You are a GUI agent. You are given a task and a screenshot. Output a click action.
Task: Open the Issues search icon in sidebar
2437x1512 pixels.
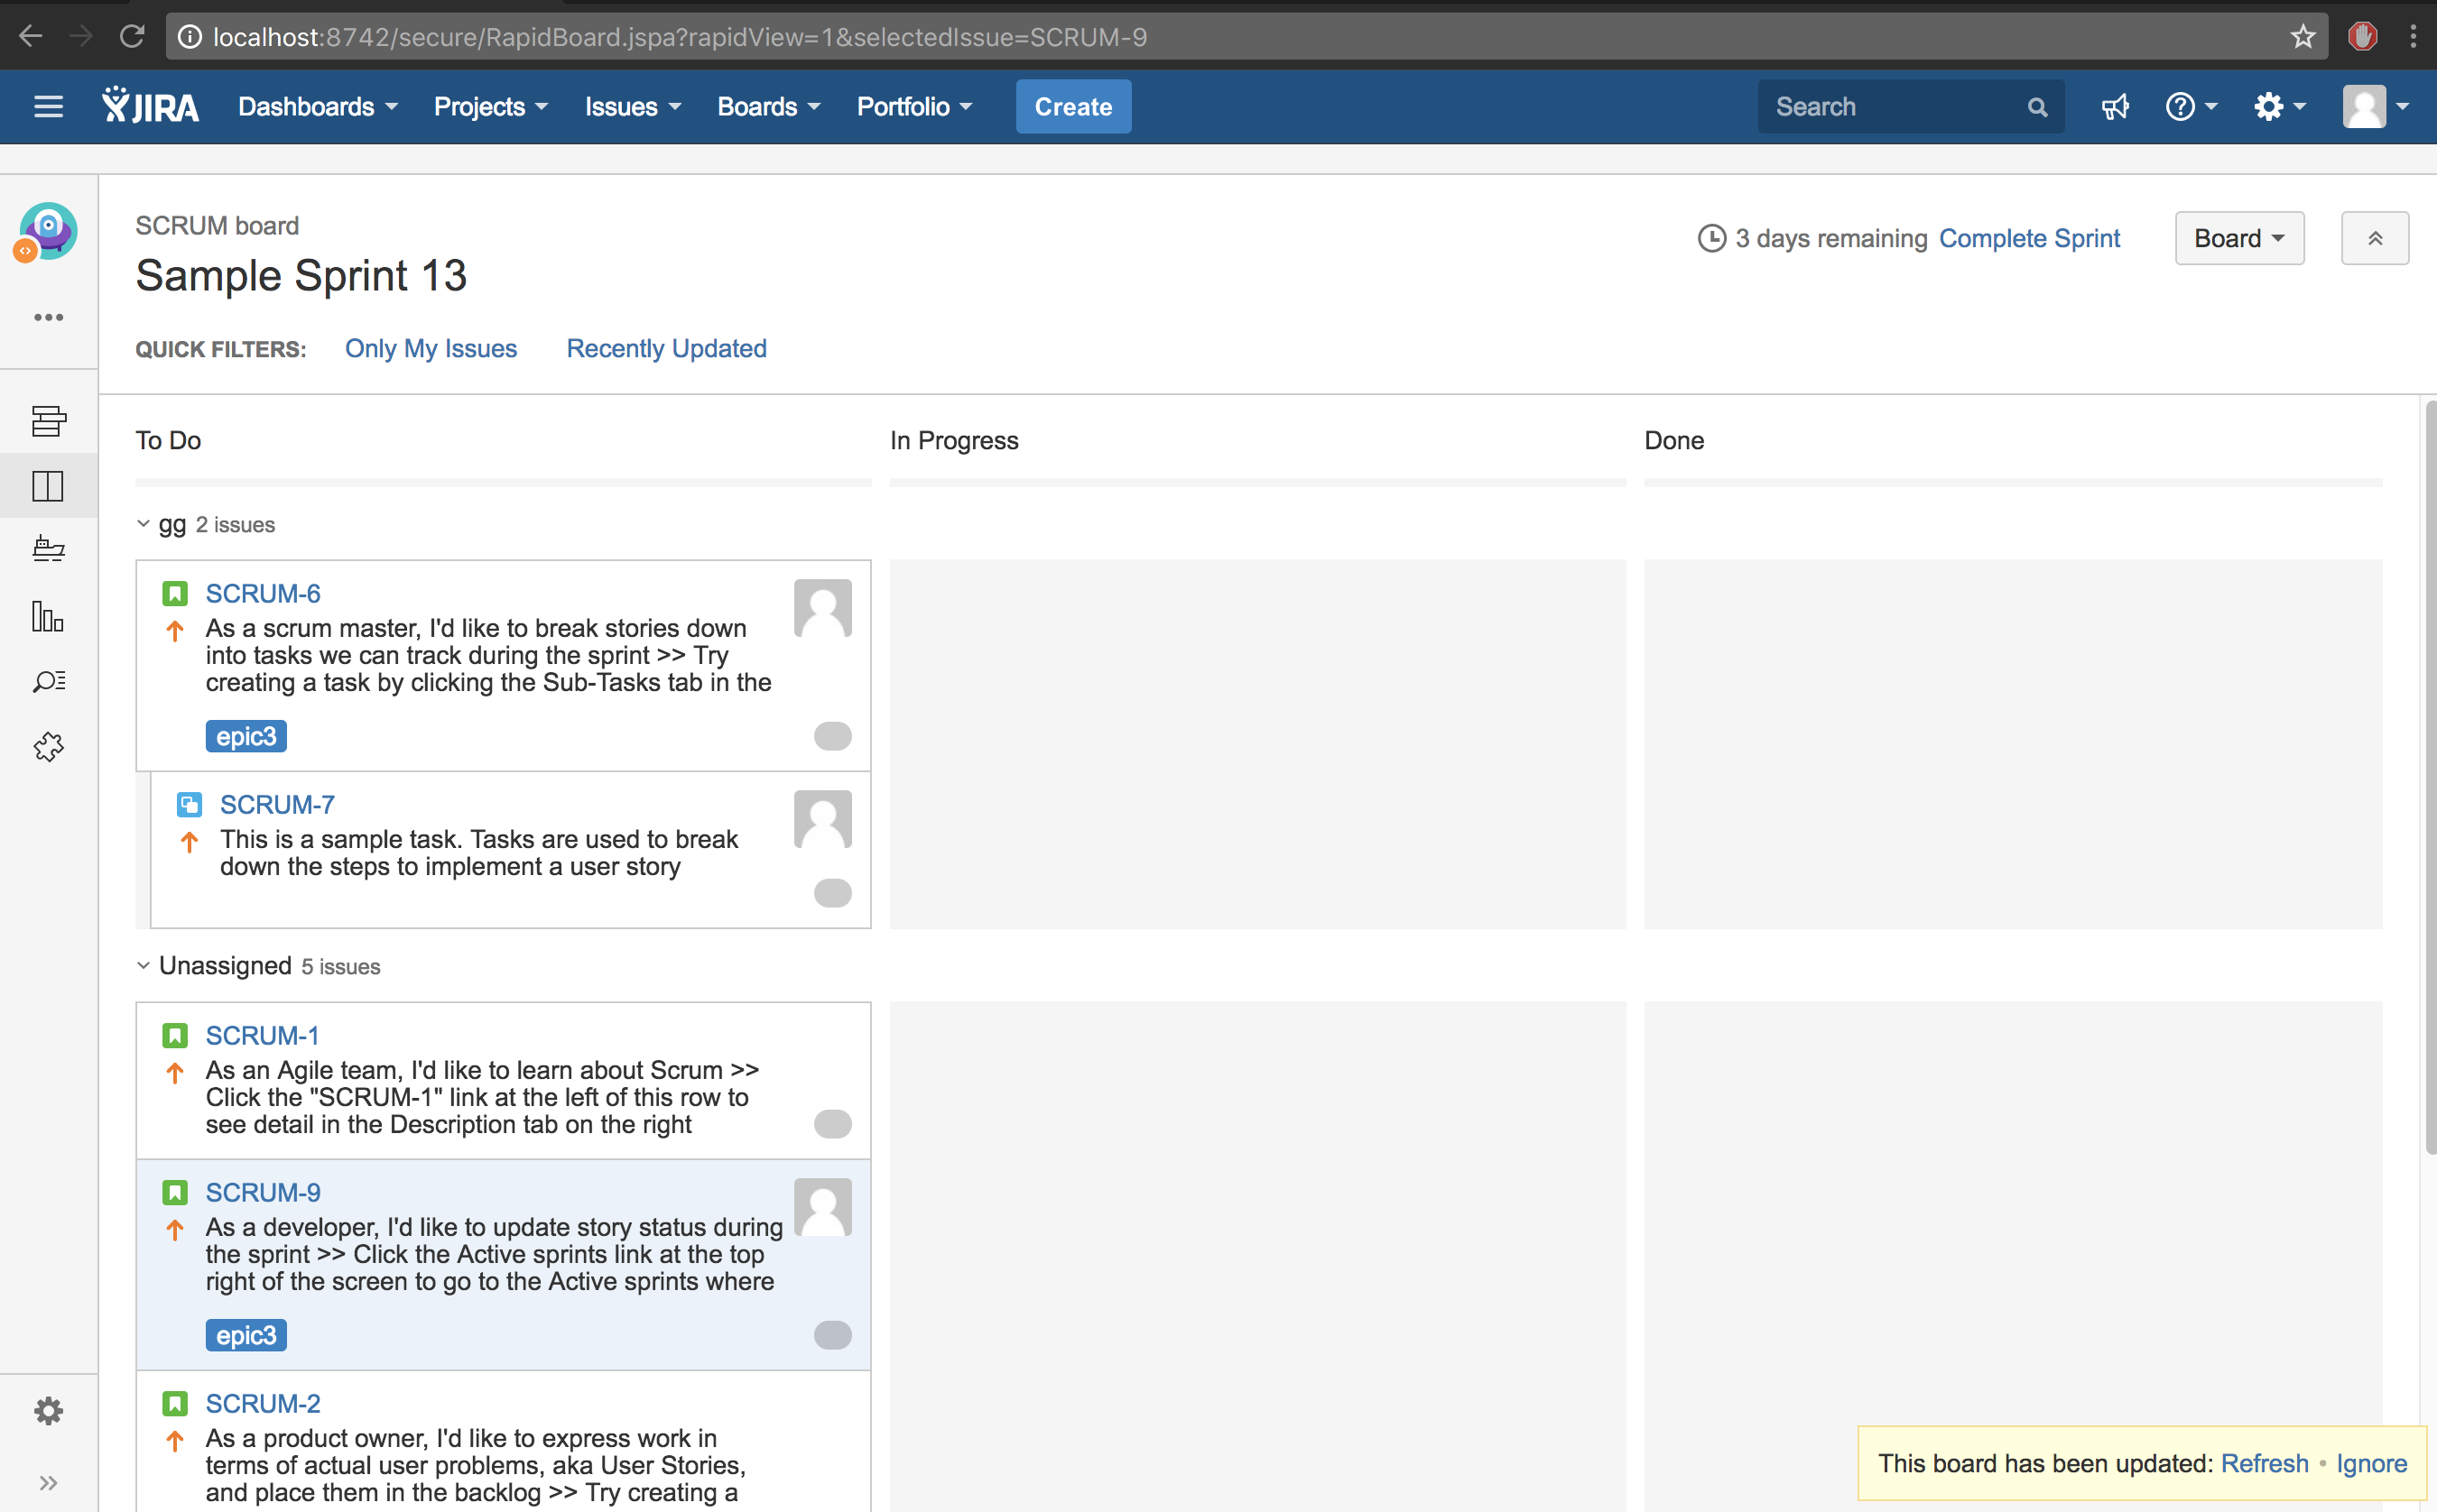48,682
